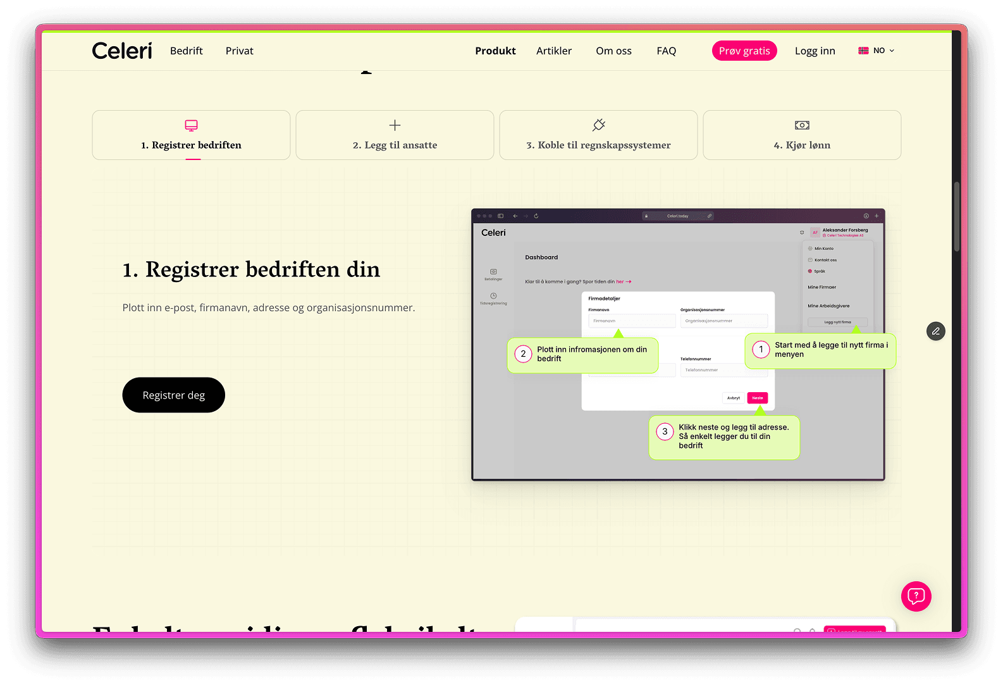Click the dashboard screenshot image
The height and width of the screenshot is (685, 1003).
pyautogui.click(x=678, y=345)
